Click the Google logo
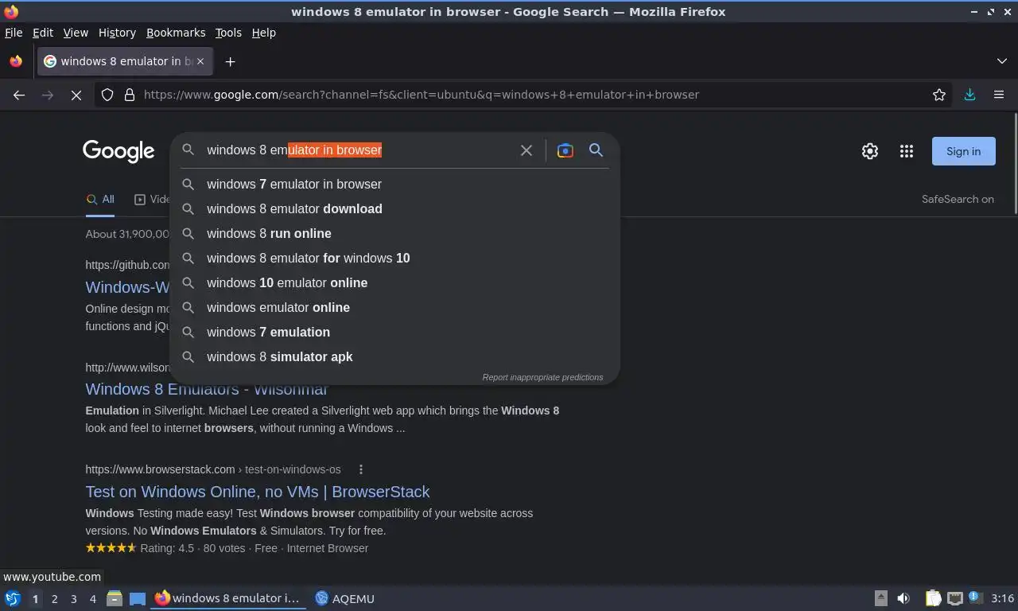The image size is (1018, 611). tap(119, 151)
